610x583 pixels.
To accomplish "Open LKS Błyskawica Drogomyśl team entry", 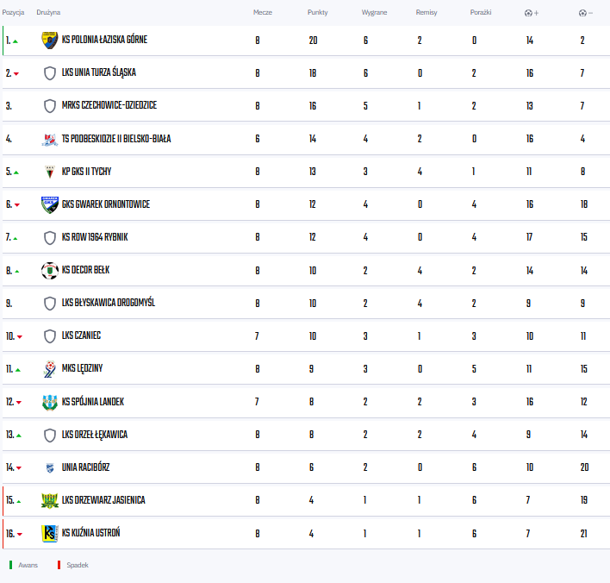I will coord(109,303).
